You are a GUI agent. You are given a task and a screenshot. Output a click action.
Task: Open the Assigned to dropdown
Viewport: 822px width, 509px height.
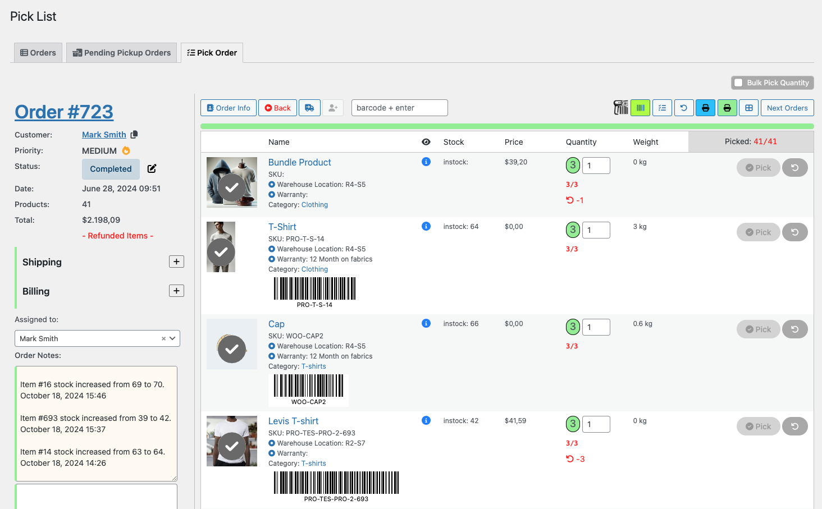[x=171, y=338]
